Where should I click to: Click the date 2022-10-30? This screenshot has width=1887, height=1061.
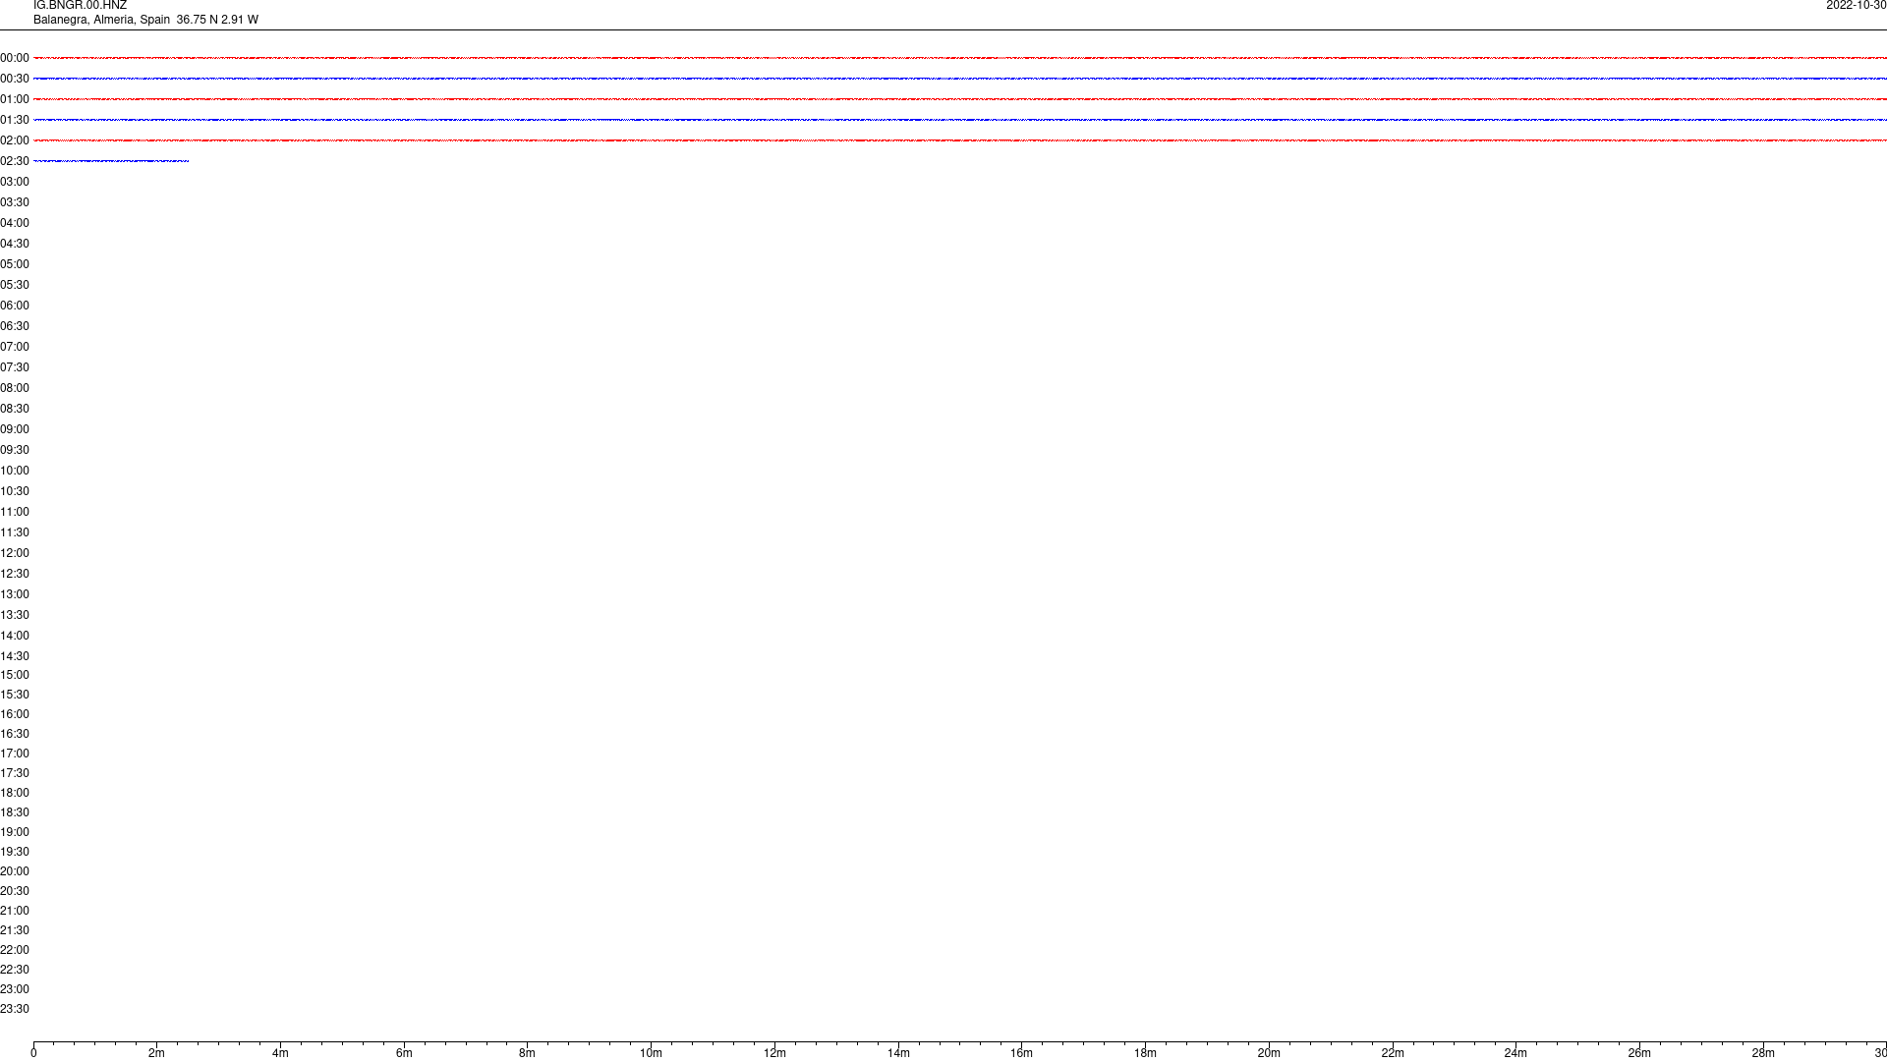click(1856, 6)
